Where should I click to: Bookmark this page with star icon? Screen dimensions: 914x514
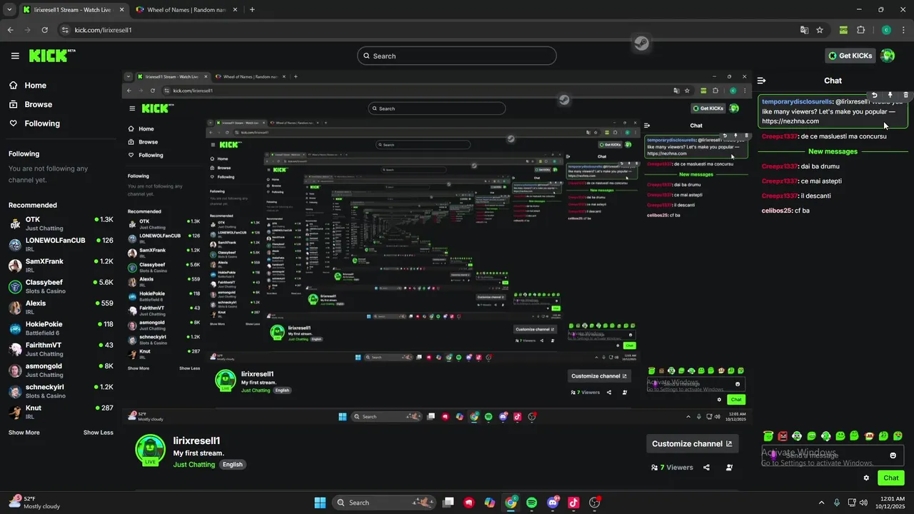820,30
